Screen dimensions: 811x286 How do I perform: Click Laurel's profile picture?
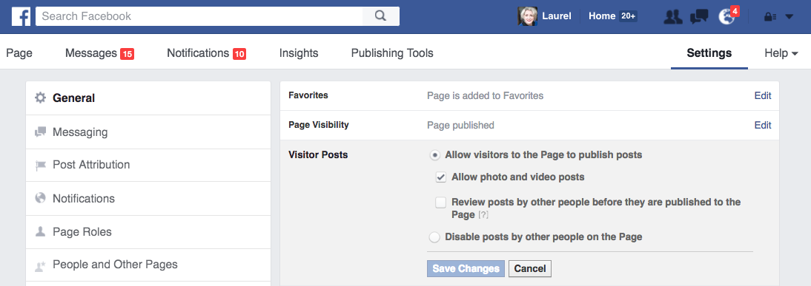tap(528, 16)
